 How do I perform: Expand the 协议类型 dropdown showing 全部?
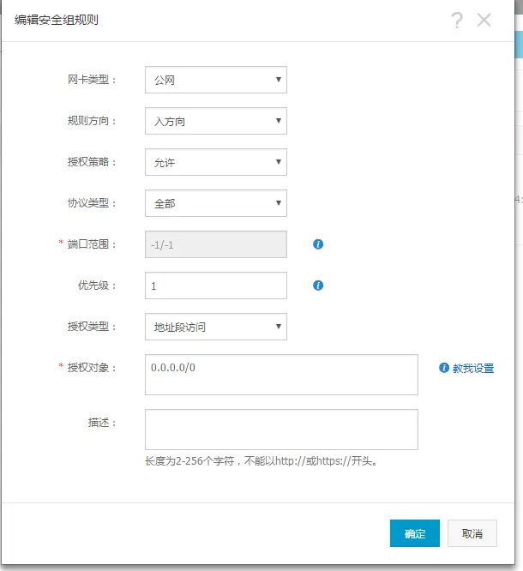(x=216, y=203)
